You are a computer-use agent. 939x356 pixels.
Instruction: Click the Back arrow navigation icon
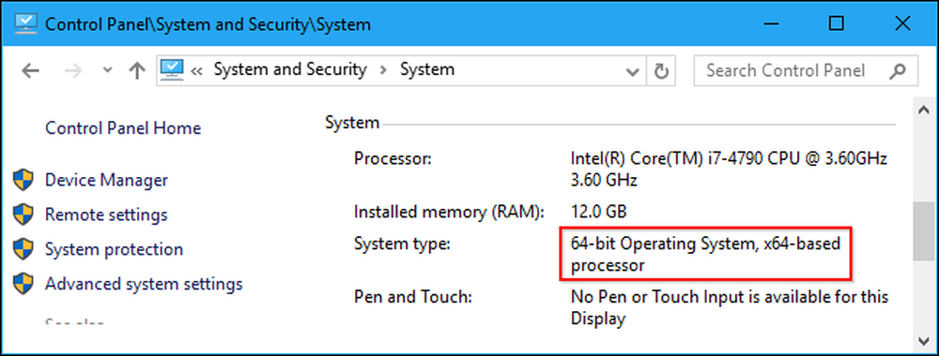click(x=30, y=71)
